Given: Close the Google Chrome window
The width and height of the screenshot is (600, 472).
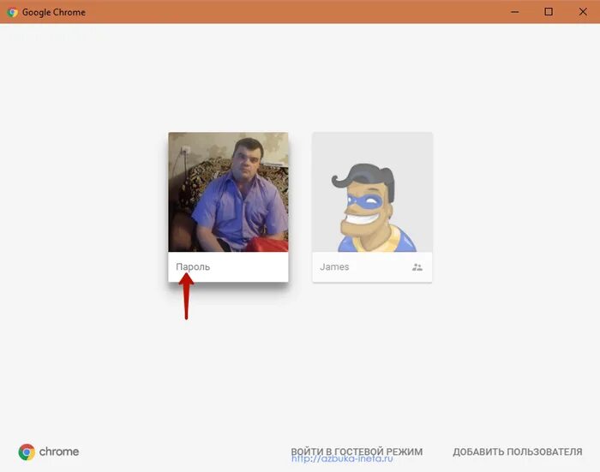Looking at the screenshot, I should [x=583, y=12].
